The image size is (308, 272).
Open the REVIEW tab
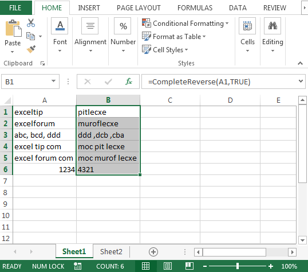coord(275,8)
